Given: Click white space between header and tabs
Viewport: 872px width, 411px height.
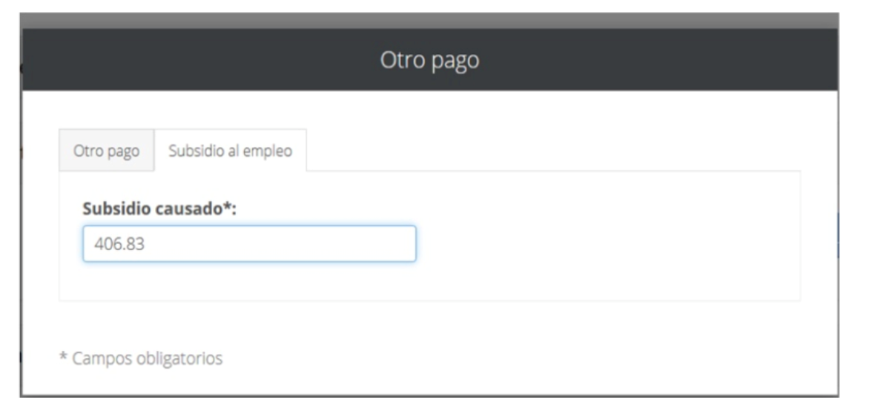Looking at the screenshot, I should tap(429, 109).
